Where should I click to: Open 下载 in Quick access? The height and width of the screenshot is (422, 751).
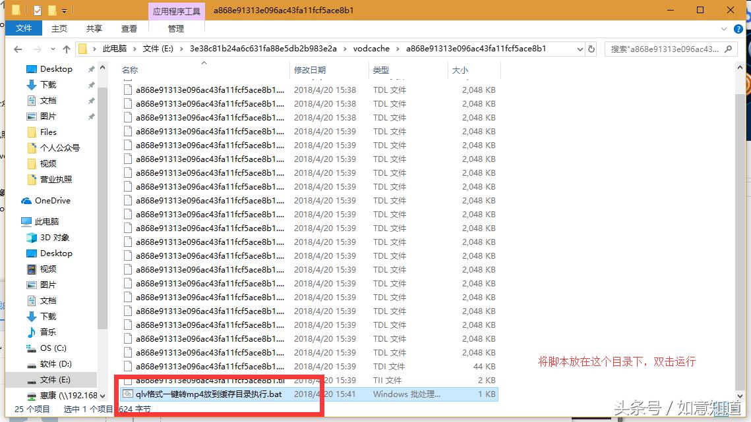(48, 85)
